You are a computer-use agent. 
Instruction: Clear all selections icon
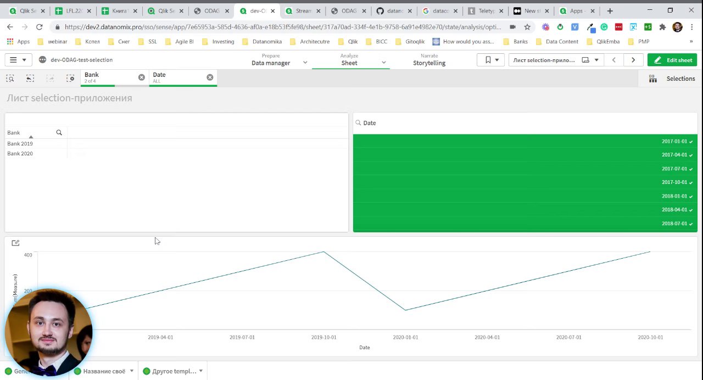pyautogui.click(x=70, y=79)
